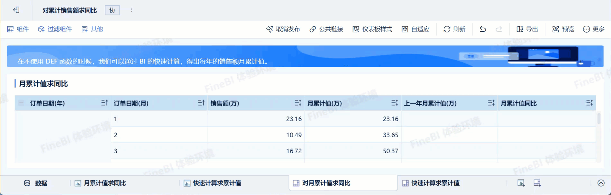The image size is (611, 195).
Task: Click the 协 collaboration badge
Action: point(112,10)
